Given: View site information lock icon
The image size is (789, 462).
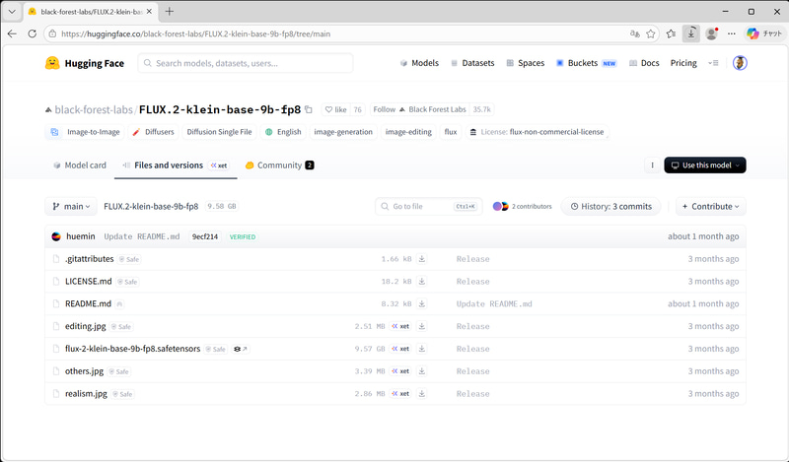Looking at the screenshot, I should click(52, 33).
